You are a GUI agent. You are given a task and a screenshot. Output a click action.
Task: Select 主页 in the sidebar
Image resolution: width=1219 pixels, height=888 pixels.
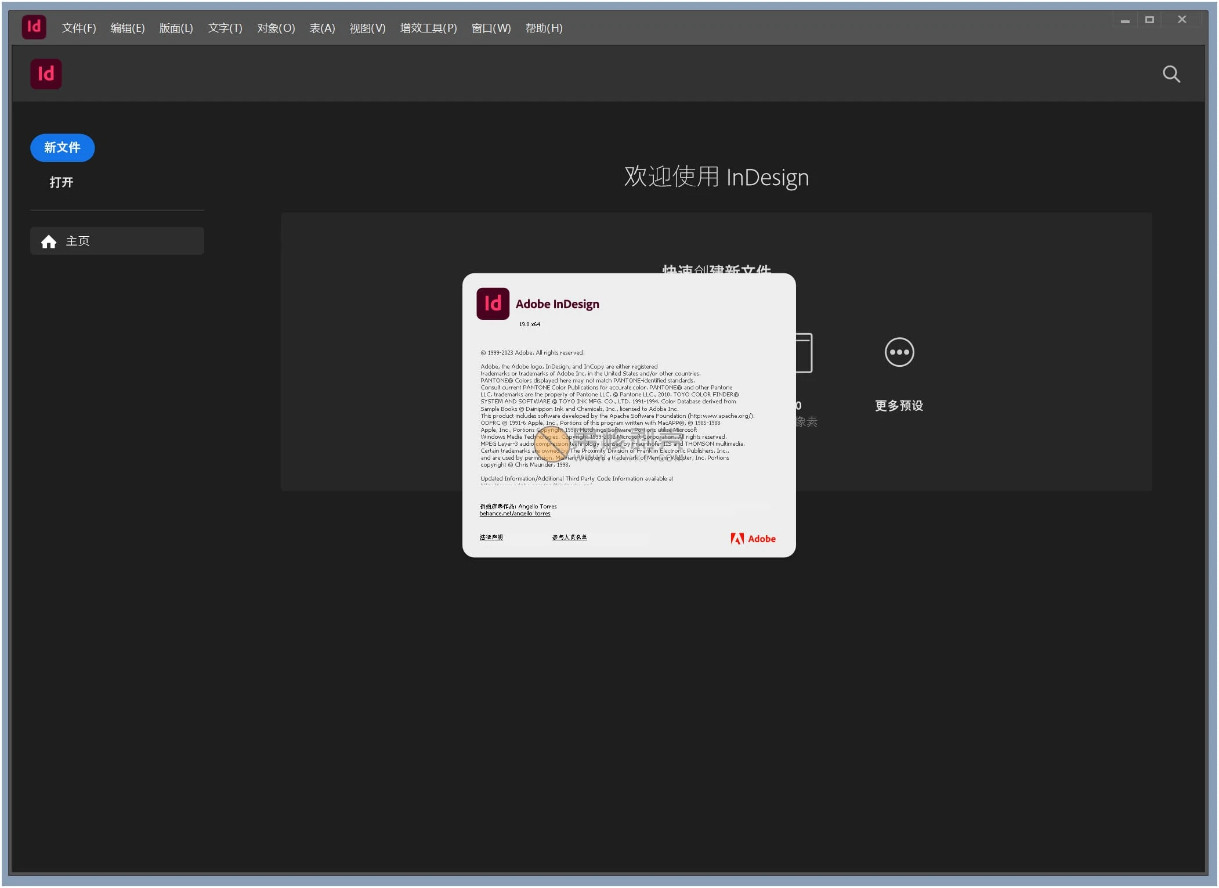pos(77,241)
